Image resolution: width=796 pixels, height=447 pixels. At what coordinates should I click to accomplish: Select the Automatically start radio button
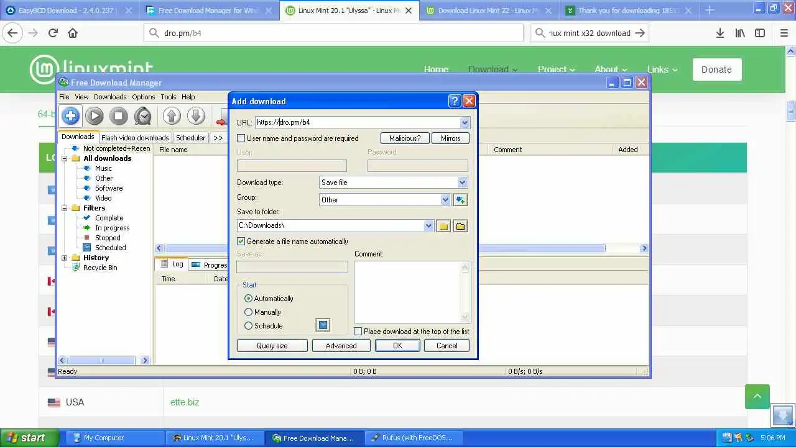(249, 299)
